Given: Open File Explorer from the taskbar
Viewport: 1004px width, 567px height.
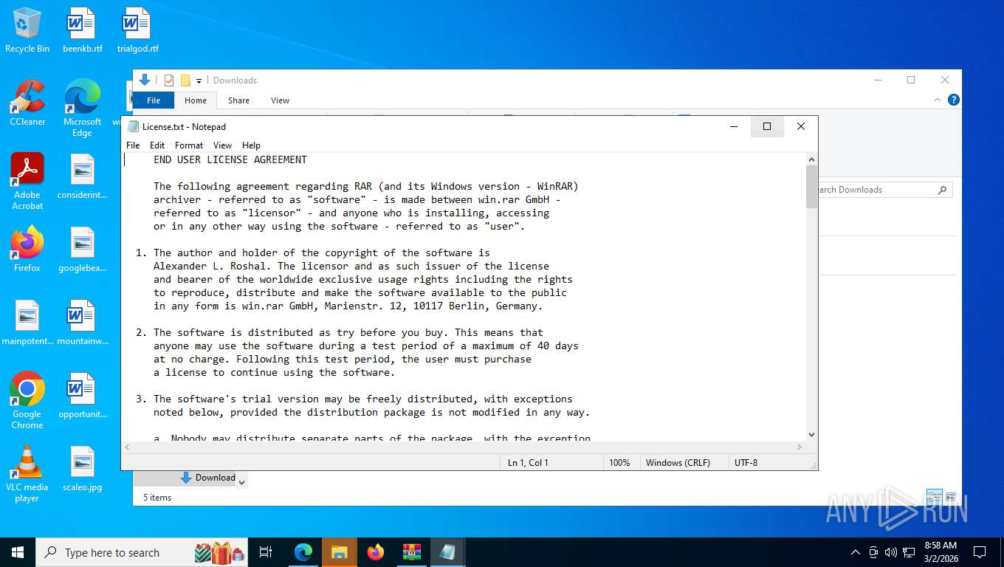Looking at the screenshot, I should 339,552.
